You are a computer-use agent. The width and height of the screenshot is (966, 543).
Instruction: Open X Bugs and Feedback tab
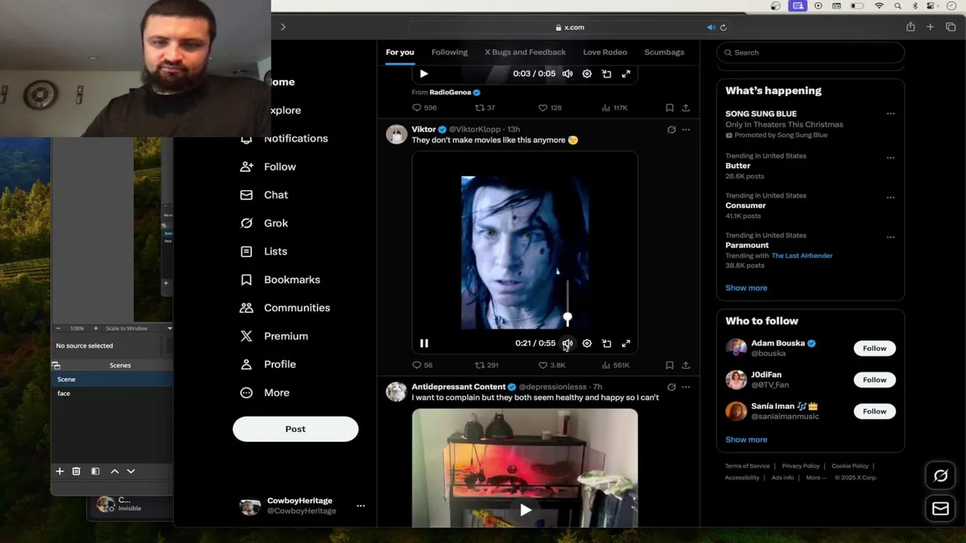(525, 52)
